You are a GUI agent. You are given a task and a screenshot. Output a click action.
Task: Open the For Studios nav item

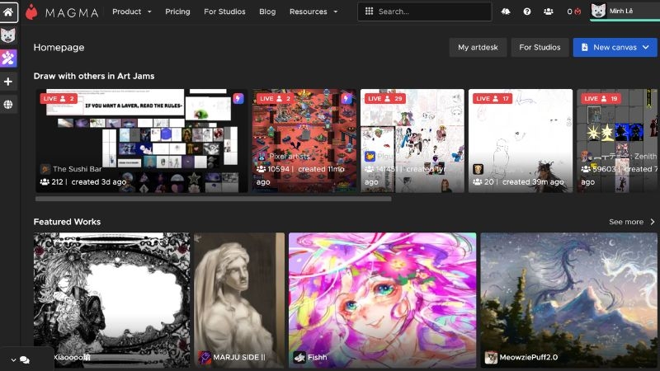tap(224, 12)
